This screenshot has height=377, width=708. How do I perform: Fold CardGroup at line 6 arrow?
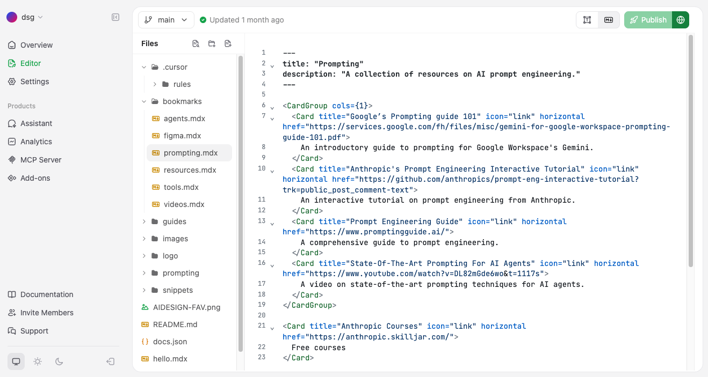pos(272,108)
